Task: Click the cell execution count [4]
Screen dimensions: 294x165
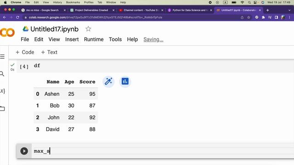Action: pos(24,66)
